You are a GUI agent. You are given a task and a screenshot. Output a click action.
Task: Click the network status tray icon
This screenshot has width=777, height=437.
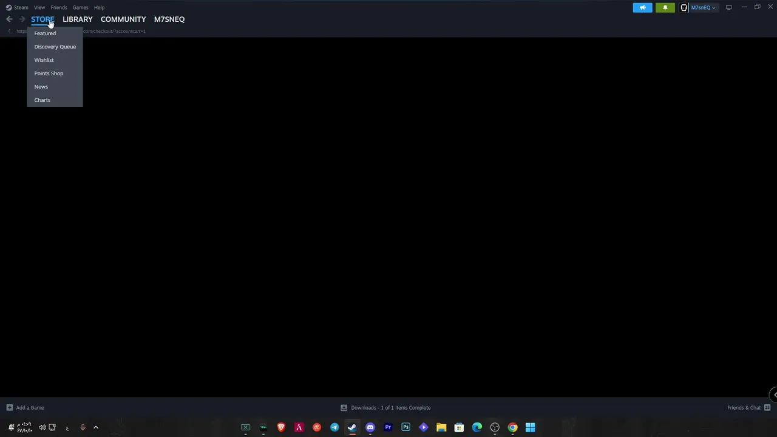point(52,427)
